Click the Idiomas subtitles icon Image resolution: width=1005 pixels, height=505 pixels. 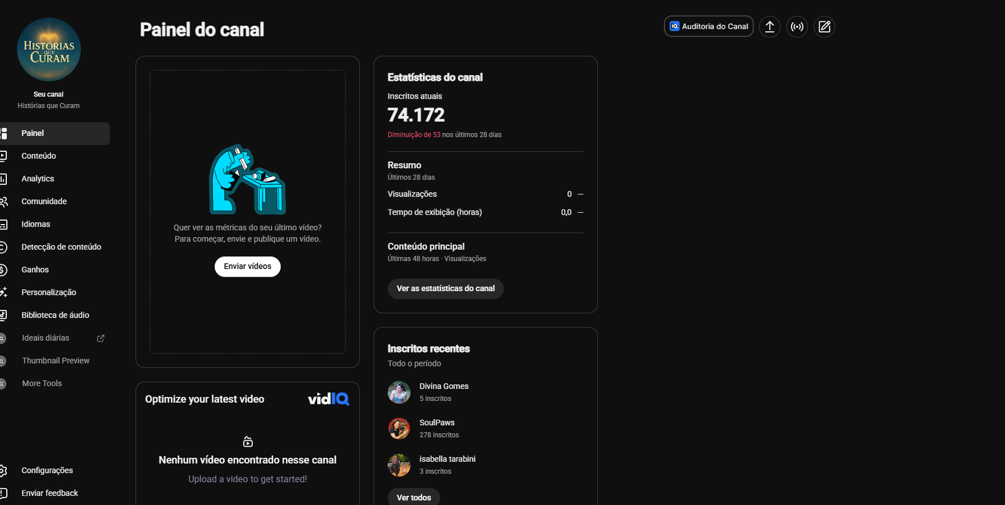coord(3,224)
